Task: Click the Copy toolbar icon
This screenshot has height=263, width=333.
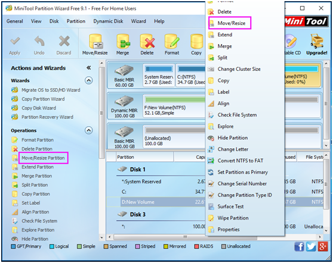Action: tap(196, 41)
